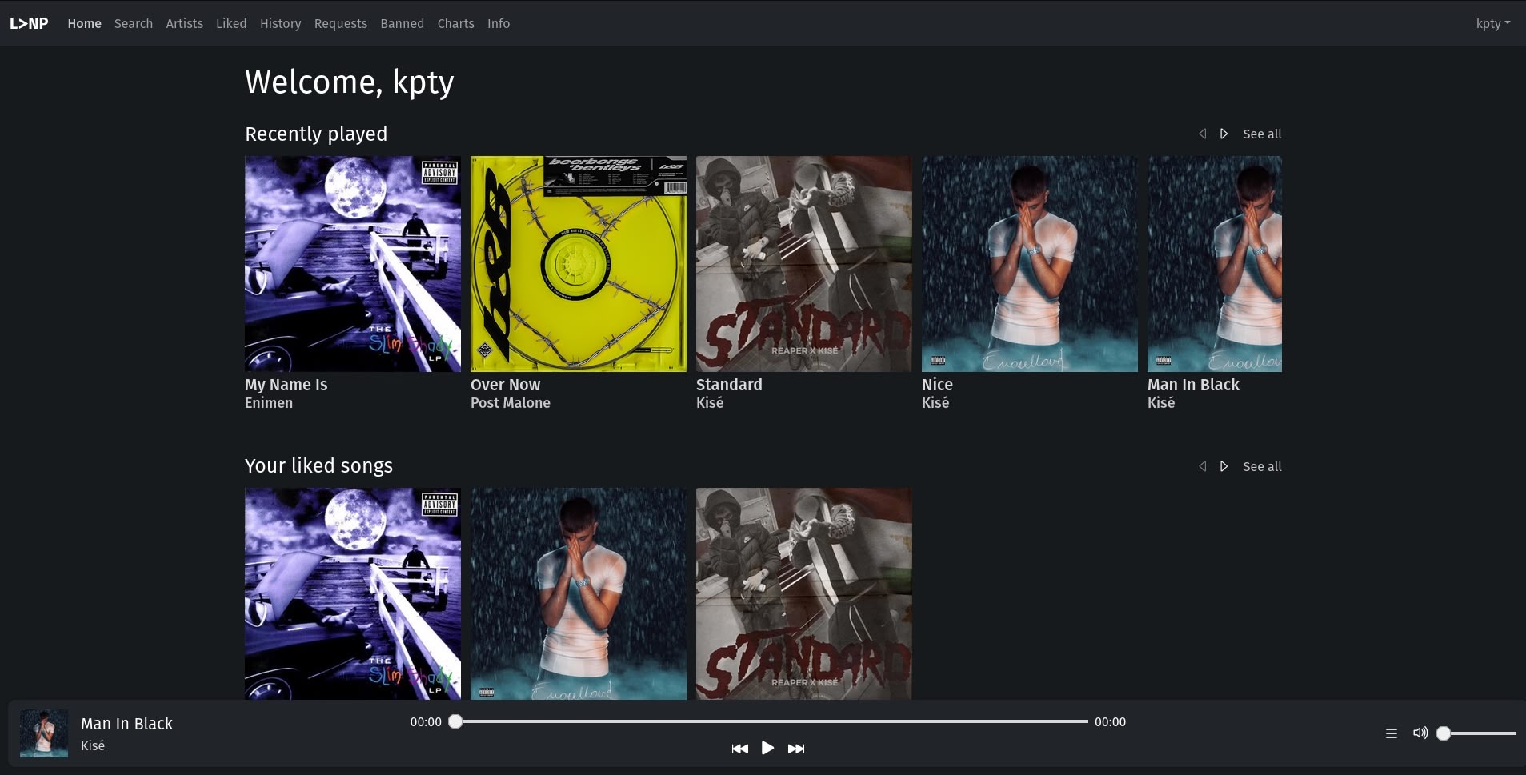Click previous arrow in Recently played
This screenshot has width=1526, height=775.
(x=1203, y=134)
